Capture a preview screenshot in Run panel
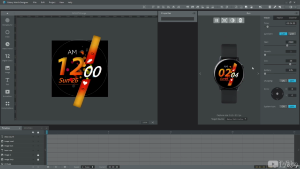Viewport: 300px width, 169px height. (x=225, y=20)
